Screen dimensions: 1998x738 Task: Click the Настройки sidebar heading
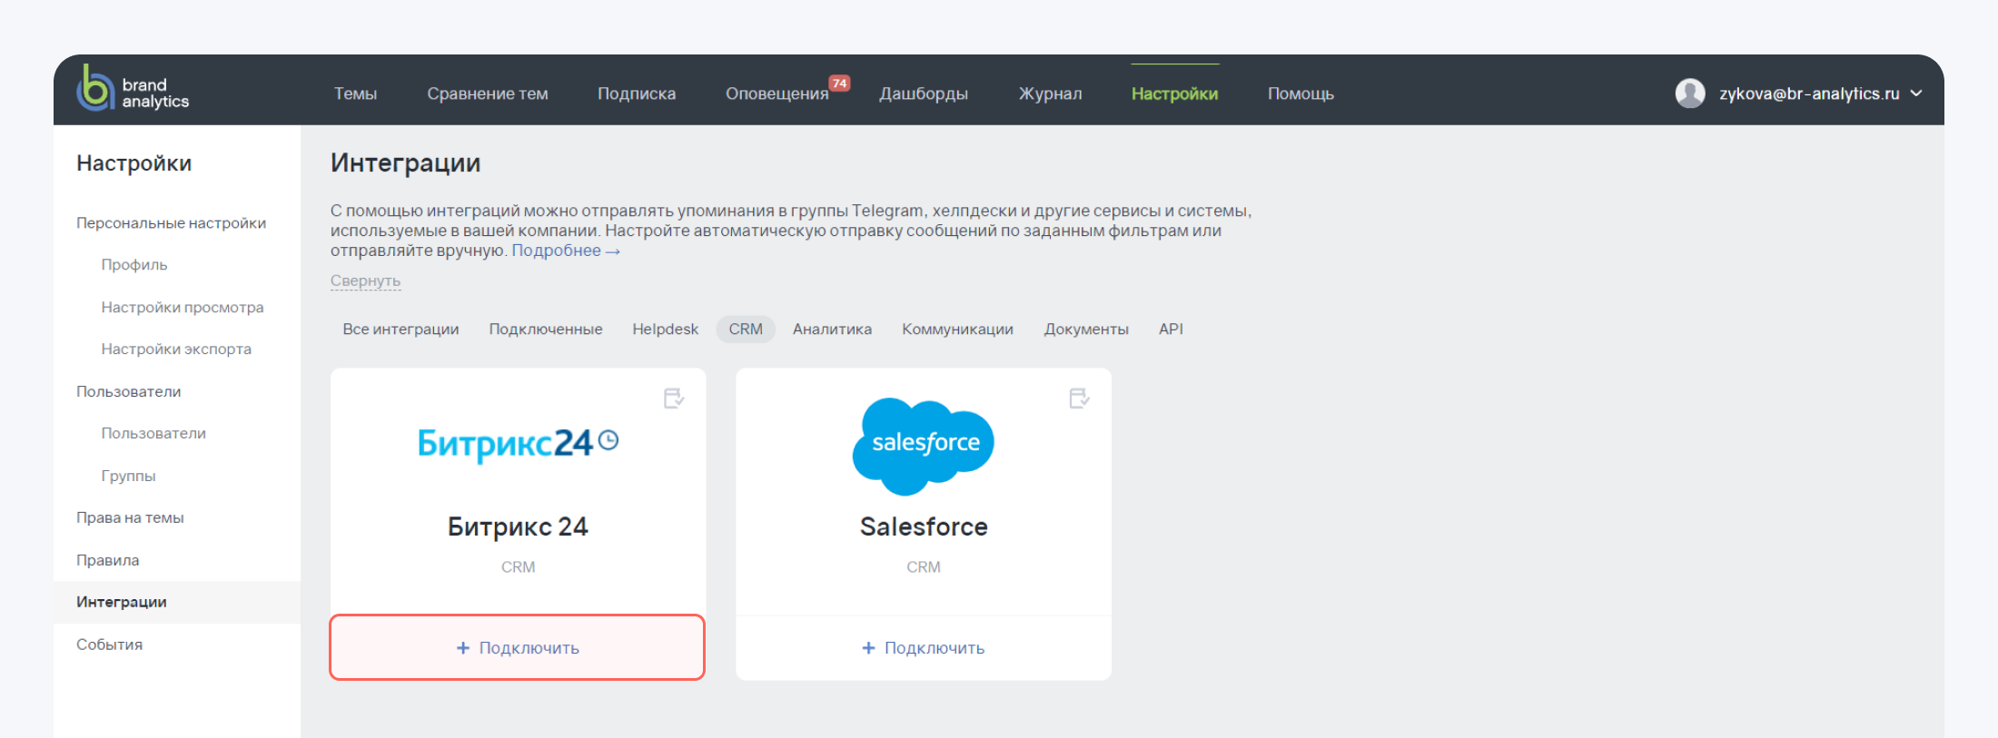click(x=134, y=163)
